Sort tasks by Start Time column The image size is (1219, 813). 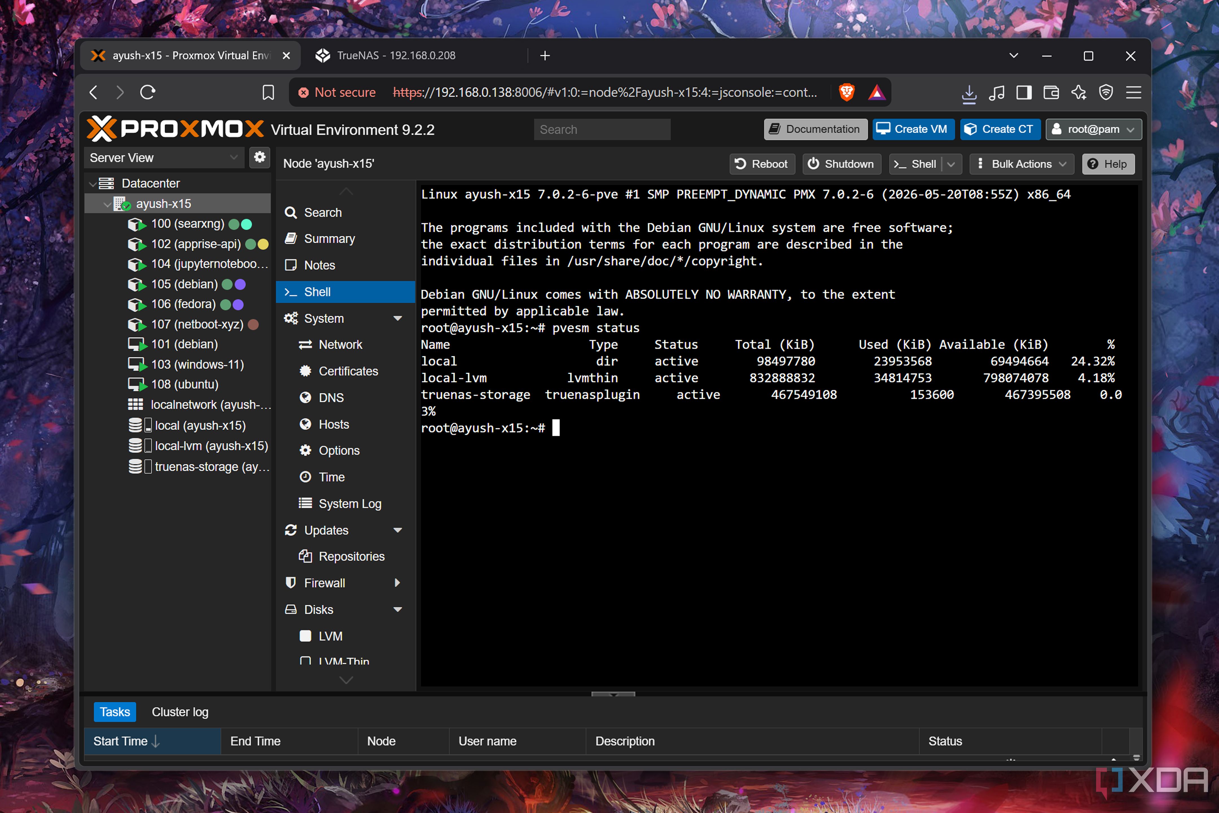[x=152, y=741]
